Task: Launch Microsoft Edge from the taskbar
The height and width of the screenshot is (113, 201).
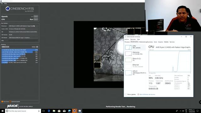Action: tap(49, 111)
